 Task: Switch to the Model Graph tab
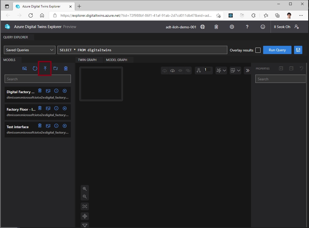tap(116, 60)
